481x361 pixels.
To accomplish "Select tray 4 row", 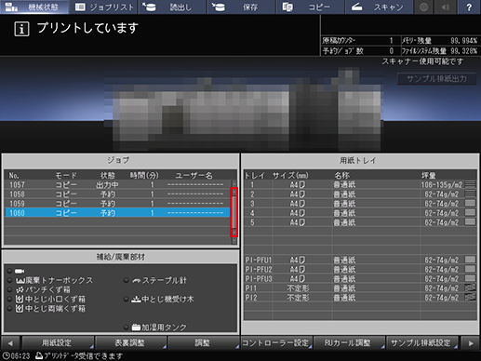I will [x=360, y=213].
